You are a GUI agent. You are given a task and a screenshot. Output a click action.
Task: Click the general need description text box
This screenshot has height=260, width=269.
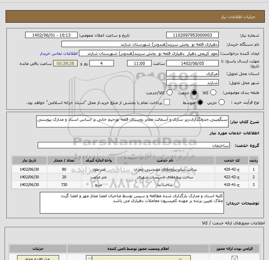(x=132, y=121)
